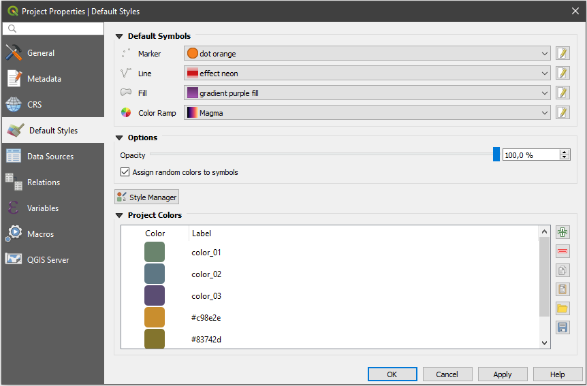This screenshot has width=587, height=386.
Task: Open the Style Manager
Action: click(x=146, y=197)
